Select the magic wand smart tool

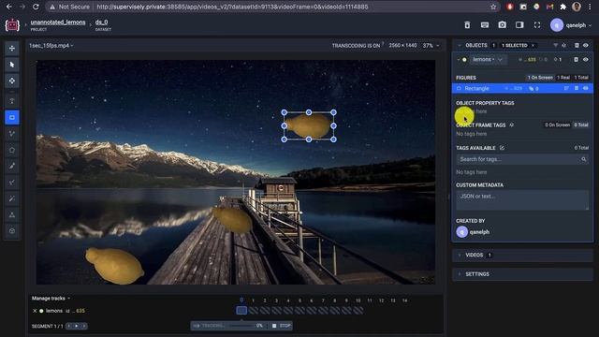pos(12,198)
